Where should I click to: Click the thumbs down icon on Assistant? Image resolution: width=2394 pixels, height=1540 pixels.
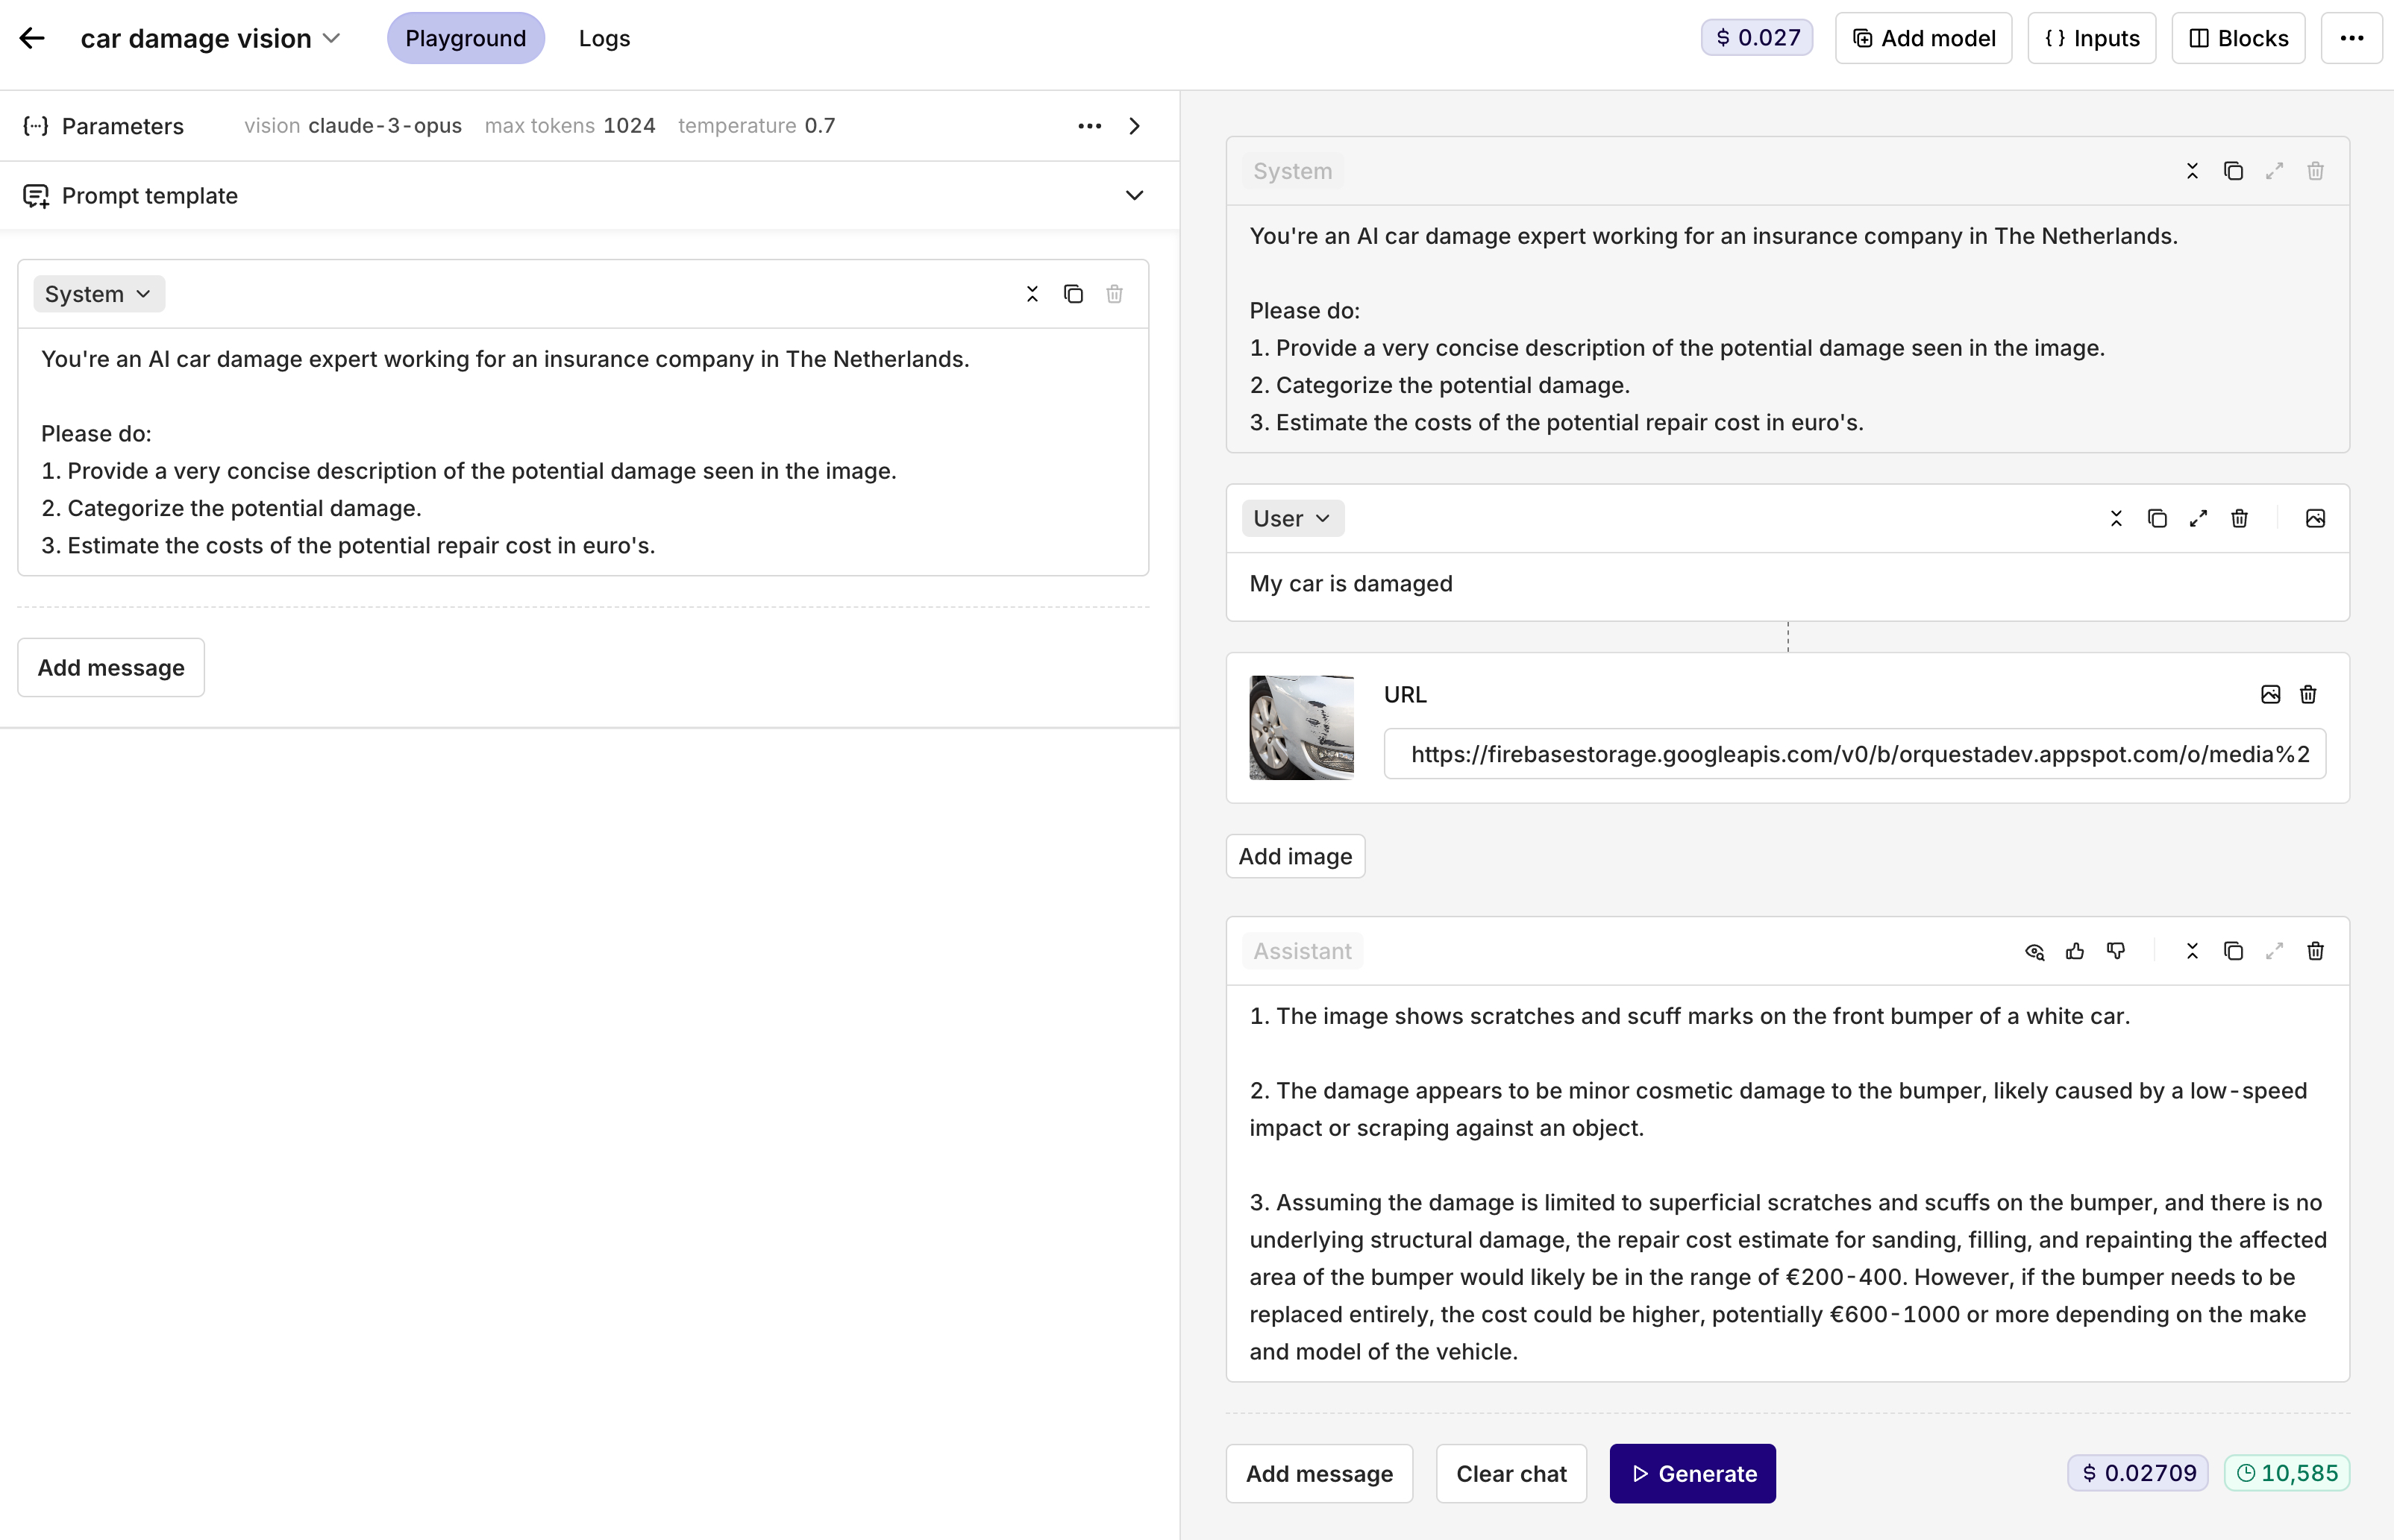(x=2115, y=951)
